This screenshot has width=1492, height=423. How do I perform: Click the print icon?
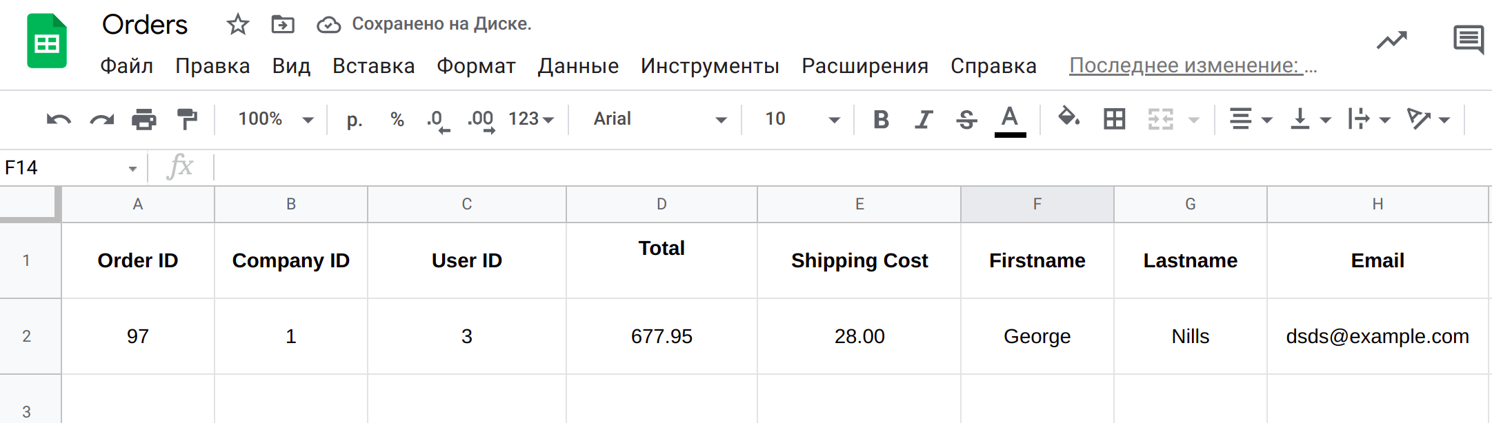(x=143, y=119)
